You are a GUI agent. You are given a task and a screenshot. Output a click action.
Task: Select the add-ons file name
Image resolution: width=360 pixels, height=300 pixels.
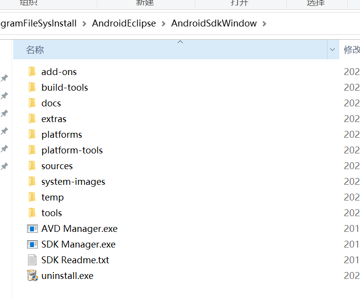click(x=59, y=72)
